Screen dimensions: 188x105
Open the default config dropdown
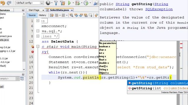tap(29, 3)
